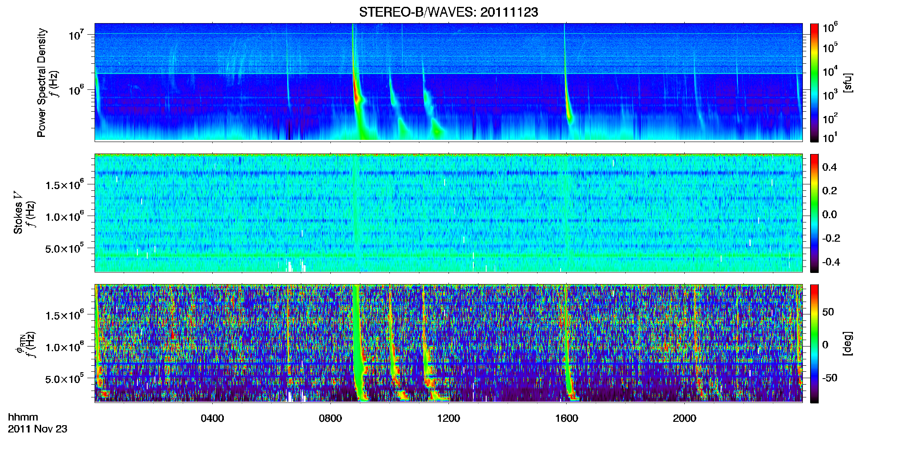Select the 10^6 value on sfu color bar
897x462 pixels.
click(830, 28)
